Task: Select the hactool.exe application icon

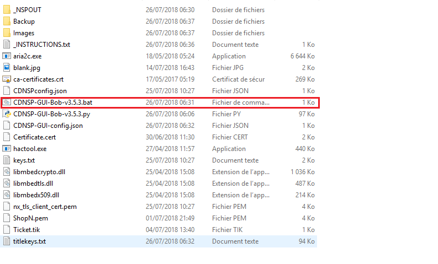Action: pyautogui.click(x=7, y=149)
